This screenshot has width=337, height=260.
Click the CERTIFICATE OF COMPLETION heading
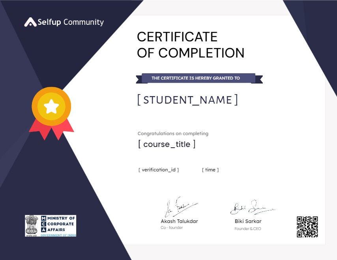coord(191,45)
